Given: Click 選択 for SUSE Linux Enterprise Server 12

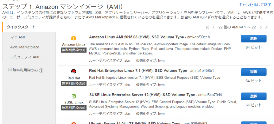Looking at the screenshot, I should click(253, 96).
